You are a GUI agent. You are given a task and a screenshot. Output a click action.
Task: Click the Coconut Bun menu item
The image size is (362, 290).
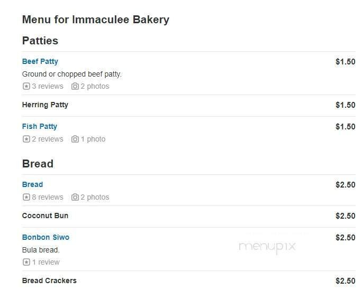click(45, 216)
